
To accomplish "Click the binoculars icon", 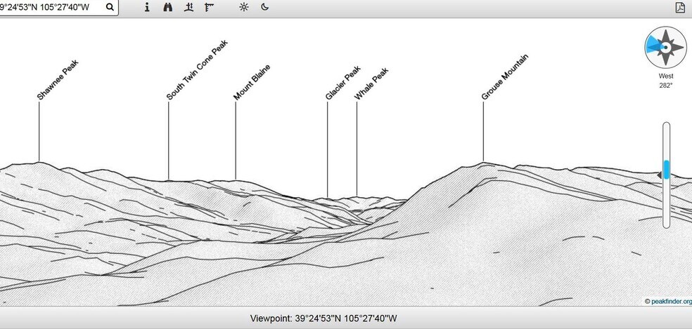I will point(167,7).
